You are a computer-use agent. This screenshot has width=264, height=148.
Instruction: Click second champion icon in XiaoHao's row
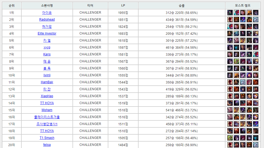tap(236, 96)
